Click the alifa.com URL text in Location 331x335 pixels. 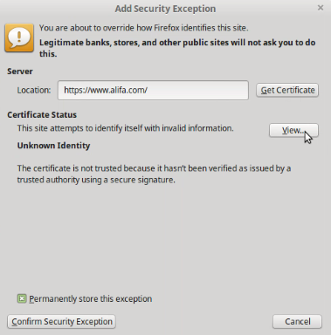click(x=106, y=90)
